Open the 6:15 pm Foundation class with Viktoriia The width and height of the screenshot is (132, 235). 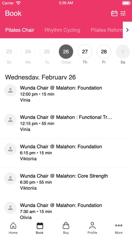[x=66, y=153]
